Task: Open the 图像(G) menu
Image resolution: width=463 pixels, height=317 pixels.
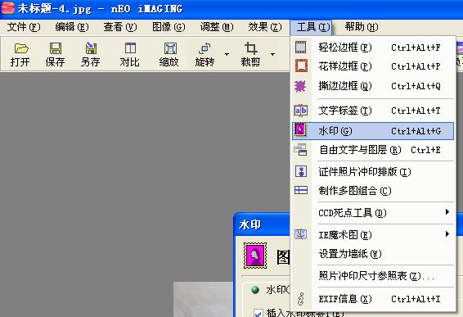Action: [169, 27]
